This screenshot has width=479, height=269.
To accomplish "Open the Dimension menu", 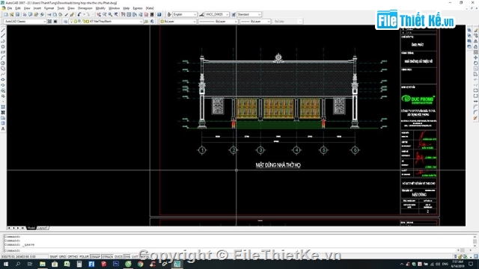I will tap(85, 8).
